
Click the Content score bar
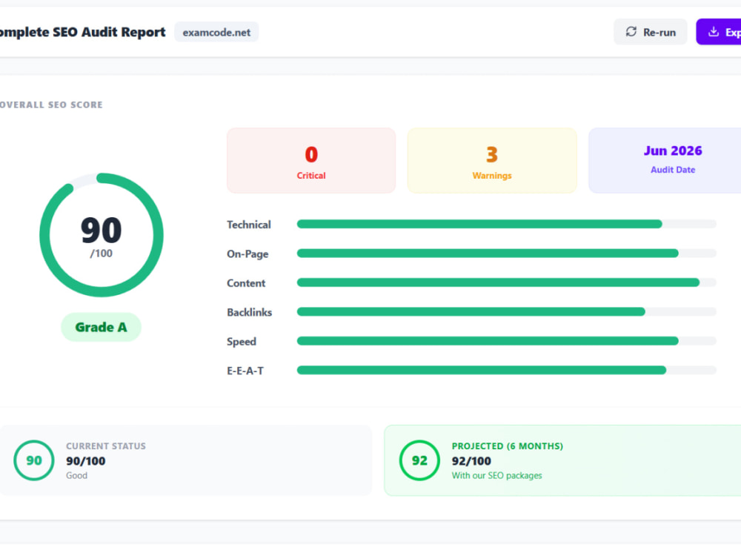click(x=507, y=282)
